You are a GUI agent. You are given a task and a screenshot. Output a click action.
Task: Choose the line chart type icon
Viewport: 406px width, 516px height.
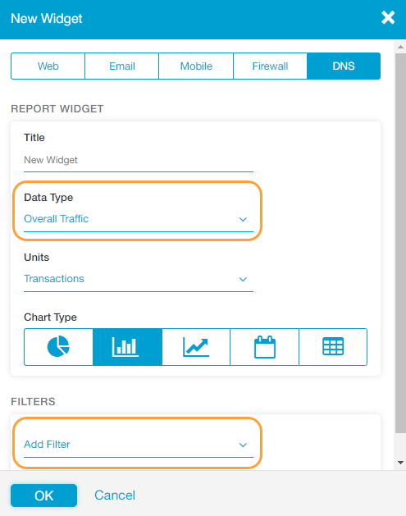[196, 346]
